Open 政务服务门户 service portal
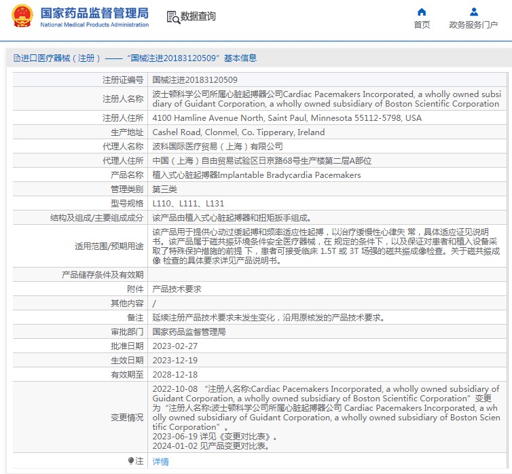 (473, 25)
